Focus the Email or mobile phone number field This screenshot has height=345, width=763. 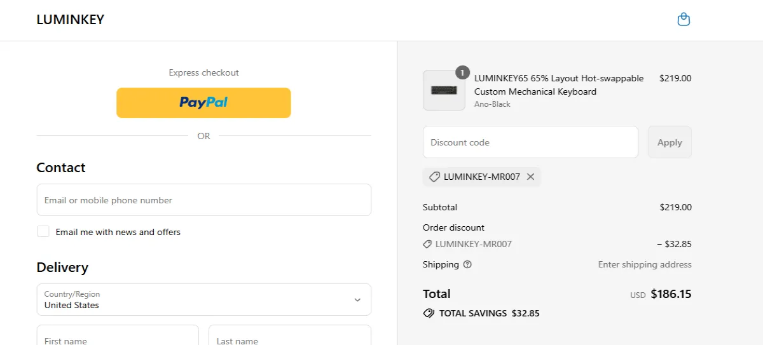(x=204, y=200)
